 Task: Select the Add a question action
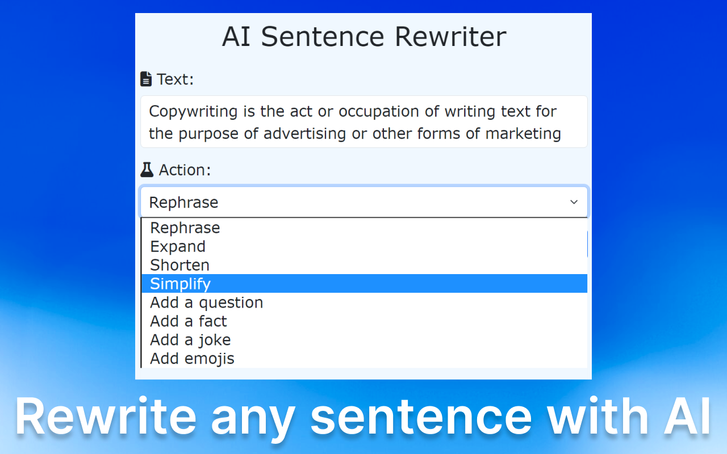(x=206, y=302)
